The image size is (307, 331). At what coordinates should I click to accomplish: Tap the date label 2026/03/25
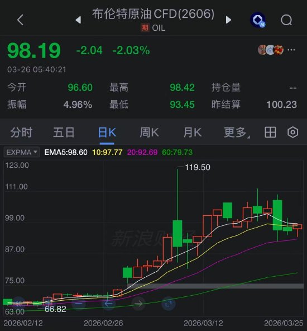284,323
